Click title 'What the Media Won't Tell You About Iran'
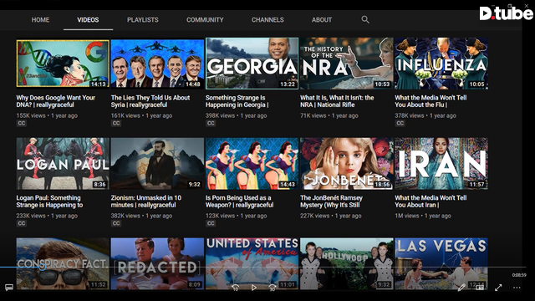535x301 pixels. 431,202
